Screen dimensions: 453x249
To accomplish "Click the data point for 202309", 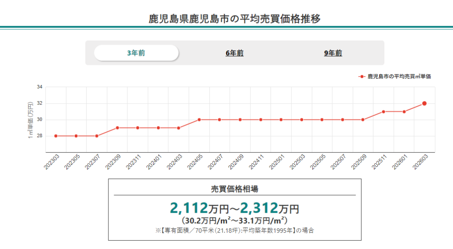I will [x=117, y=128].
